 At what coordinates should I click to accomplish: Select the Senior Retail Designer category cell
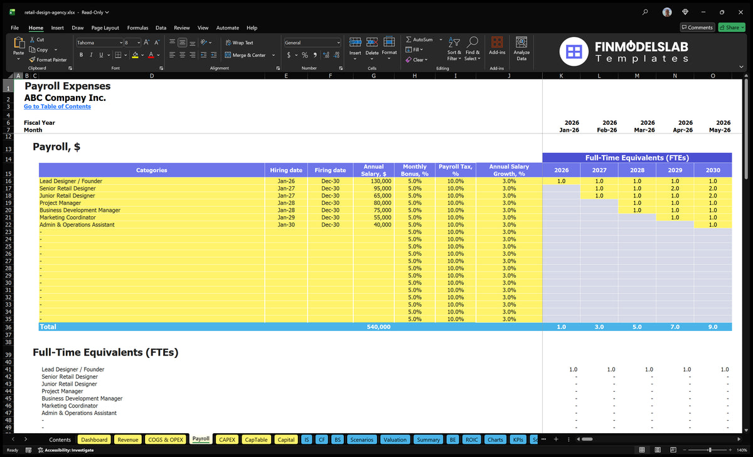coord(151,189)
